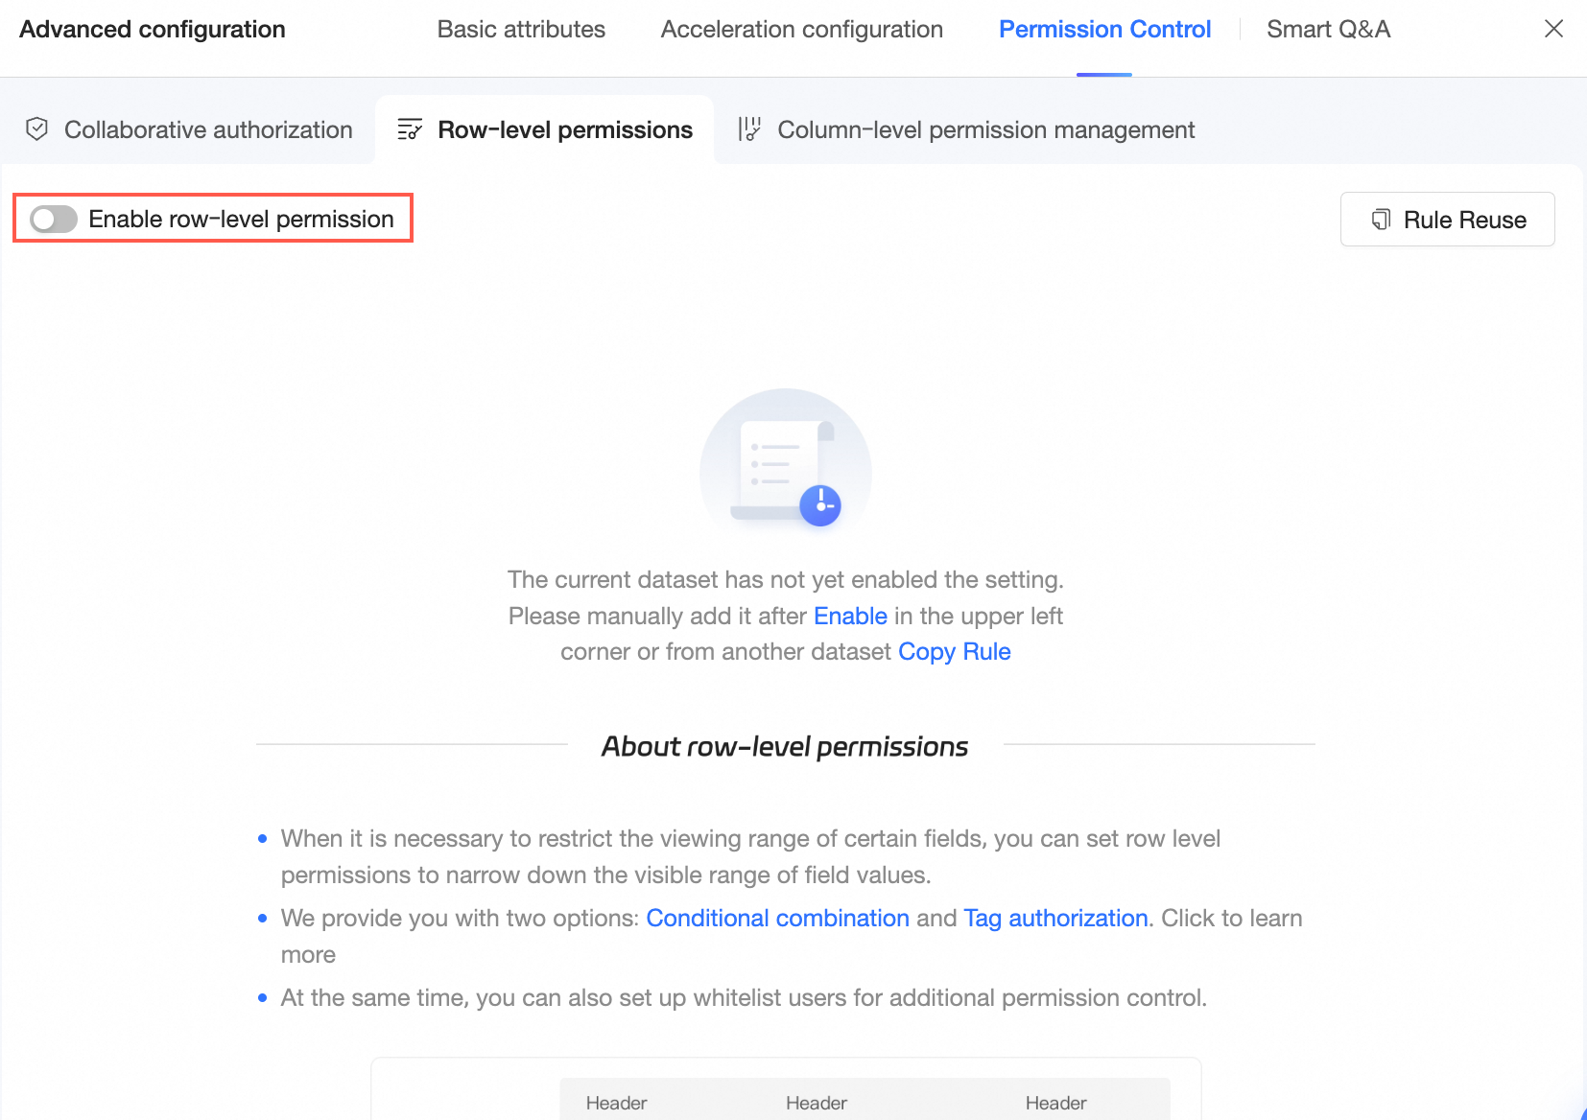Open the Tag authorization link
Viewport: 1587px width, 1120px height.
click(1055, 918)
